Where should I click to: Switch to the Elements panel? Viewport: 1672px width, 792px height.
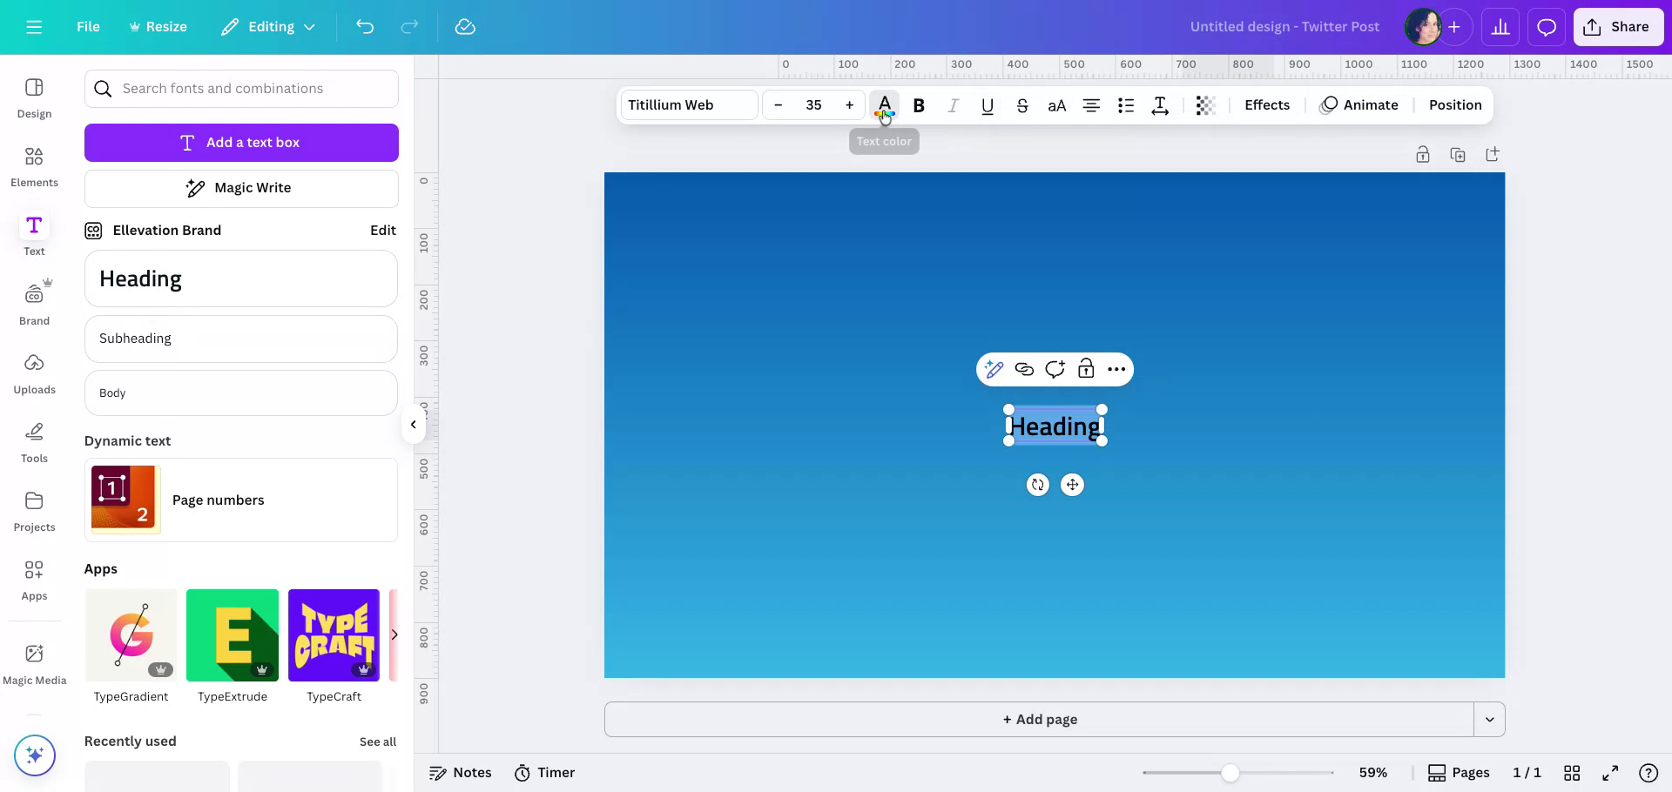pos(34,167)
